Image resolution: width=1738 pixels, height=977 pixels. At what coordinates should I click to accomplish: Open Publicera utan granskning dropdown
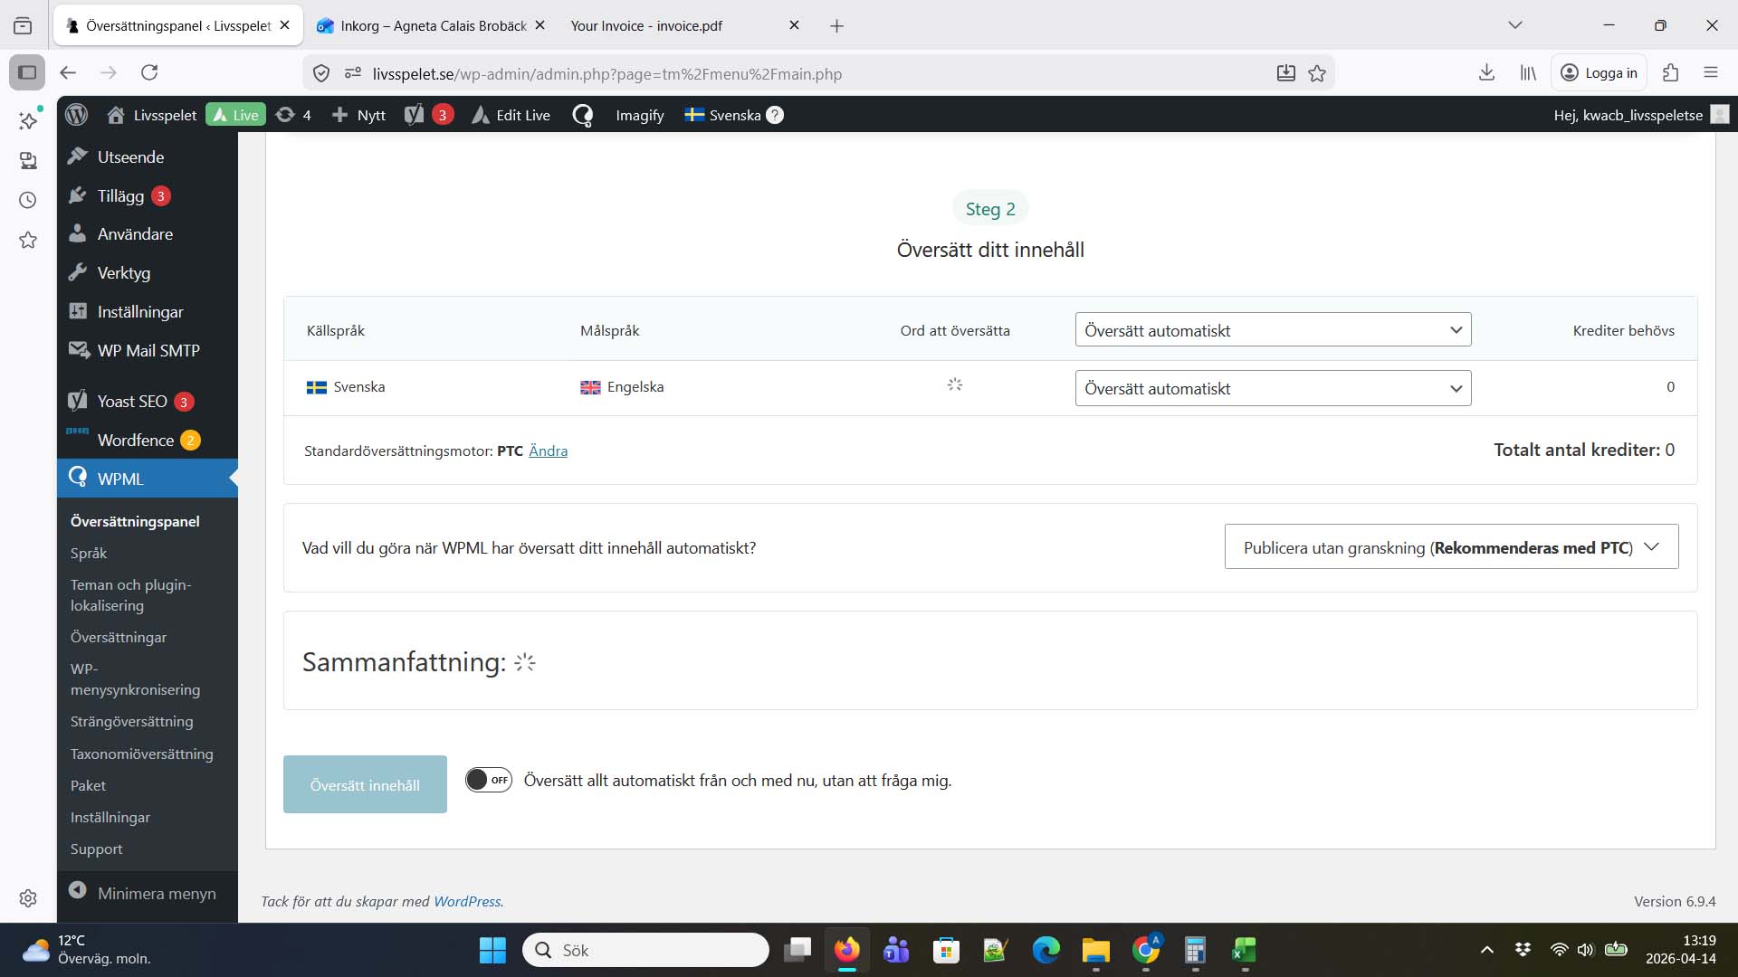[x=1451, y=547]
